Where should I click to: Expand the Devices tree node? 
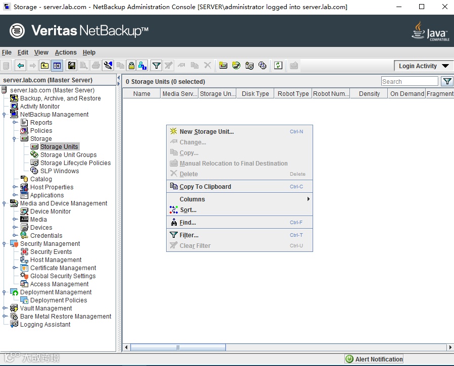15,227
